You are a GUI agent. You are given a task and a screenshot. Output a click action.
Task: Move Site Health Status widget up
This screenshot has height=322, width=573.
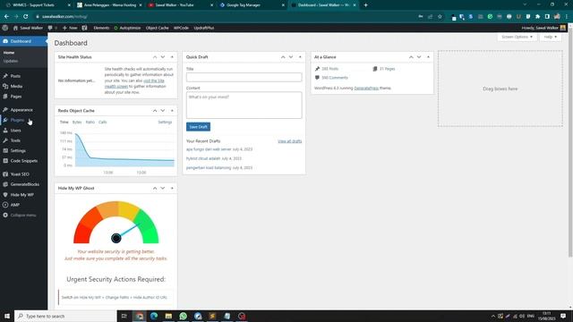[x=155, y=57]
